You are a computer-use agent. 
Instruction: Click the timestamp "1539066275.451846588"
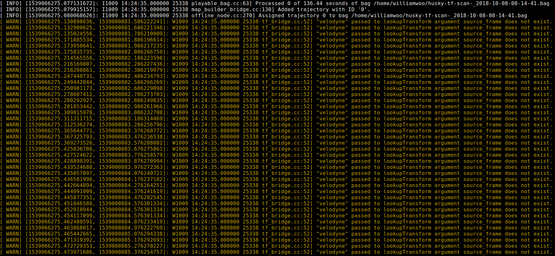[60, 203]
